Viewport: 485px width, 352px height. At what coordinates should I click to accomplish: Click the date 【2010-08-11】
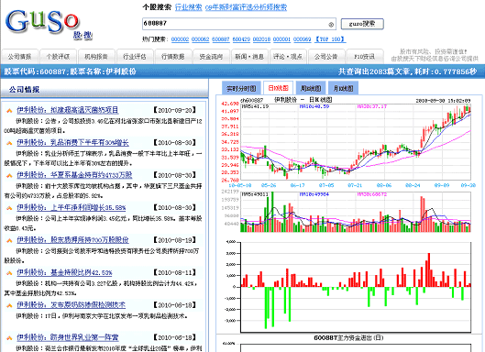tap(175, 272)
